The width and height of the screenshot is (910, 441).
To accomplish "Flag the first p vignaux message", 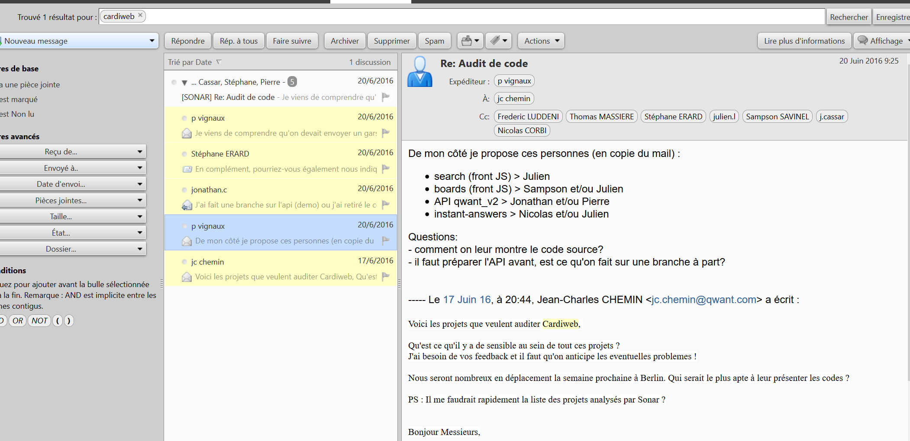I will tap(386, 133).
